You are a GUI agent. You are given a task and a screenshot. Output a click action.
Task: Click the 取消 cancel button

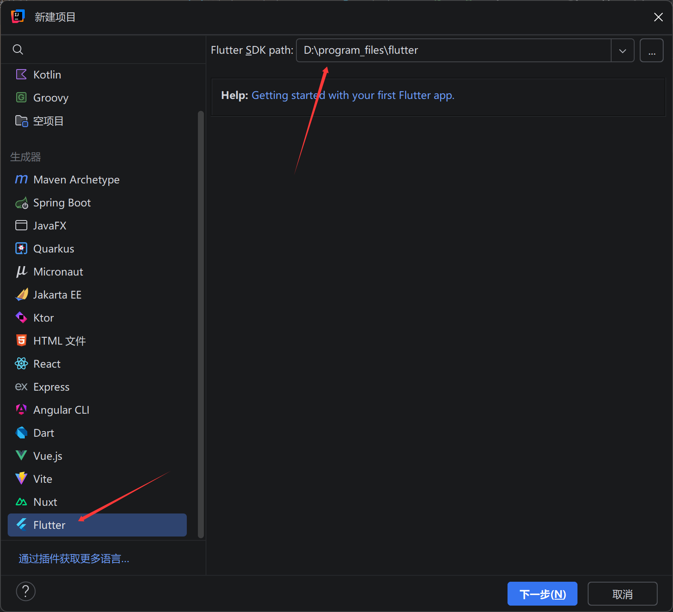tap(623, 594)
